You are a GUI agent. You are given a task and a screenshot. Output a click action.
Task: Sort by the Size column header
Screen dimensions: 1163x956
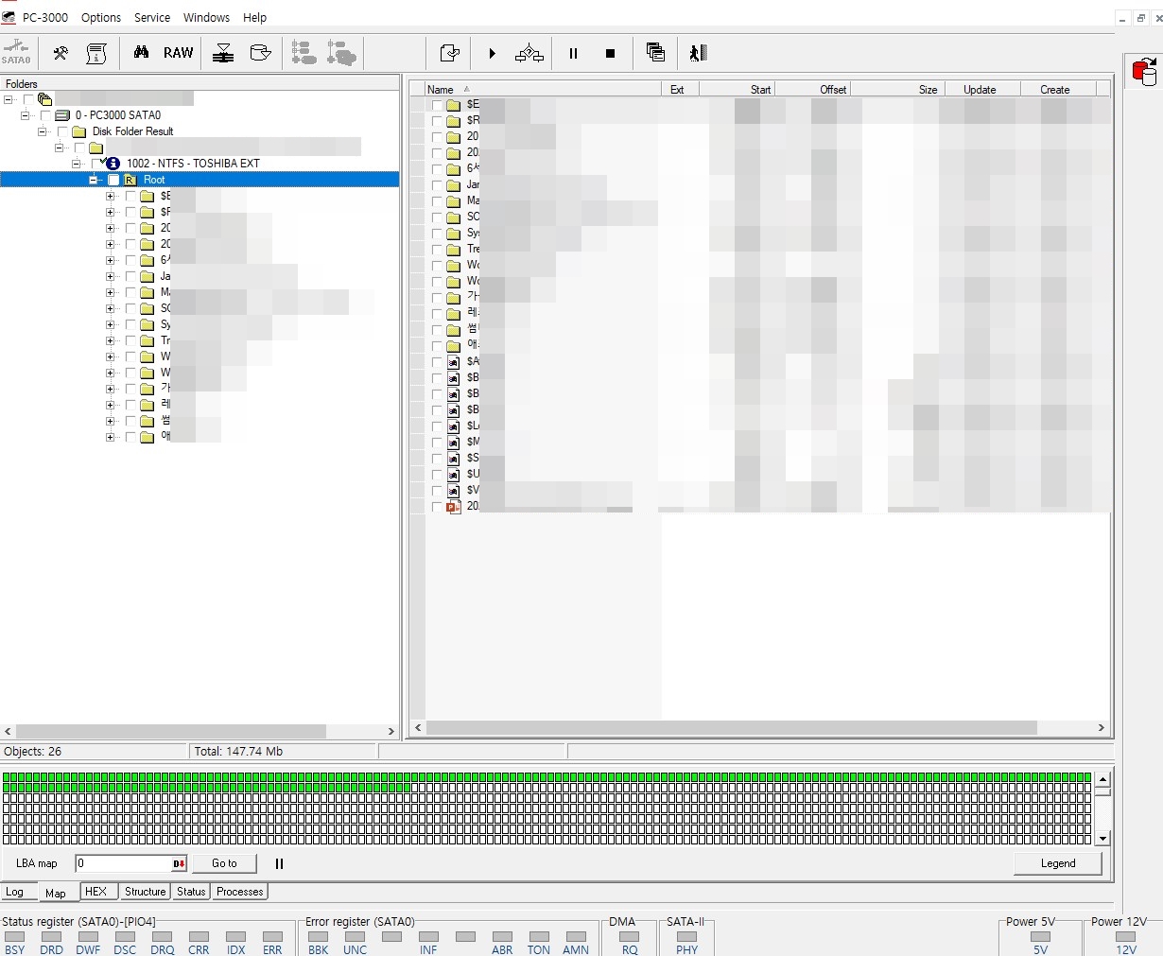(x=898, y=89)
